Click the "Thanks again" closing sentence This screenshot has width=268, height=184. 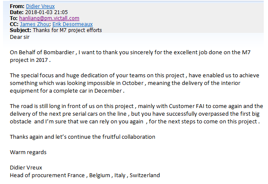pyautogui.click(x=82, y=137)
